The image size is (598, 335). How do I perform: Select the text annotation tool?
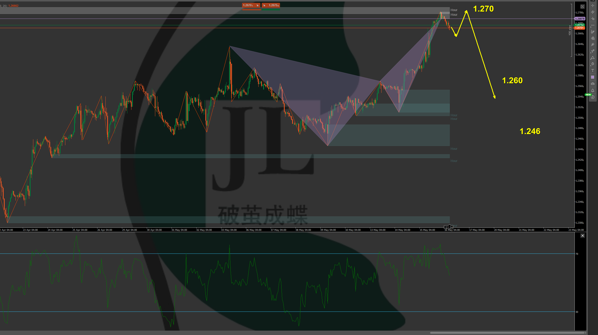[593, 70]
